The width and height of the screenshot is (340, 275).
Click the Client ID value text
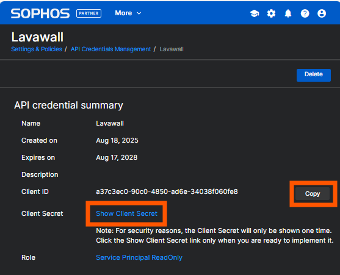point(167,191)
